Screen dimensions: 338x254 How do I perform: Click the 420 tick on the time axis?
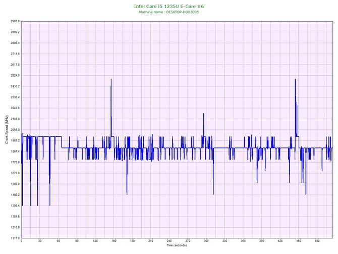pyautogui.click(x=280, y=241)
